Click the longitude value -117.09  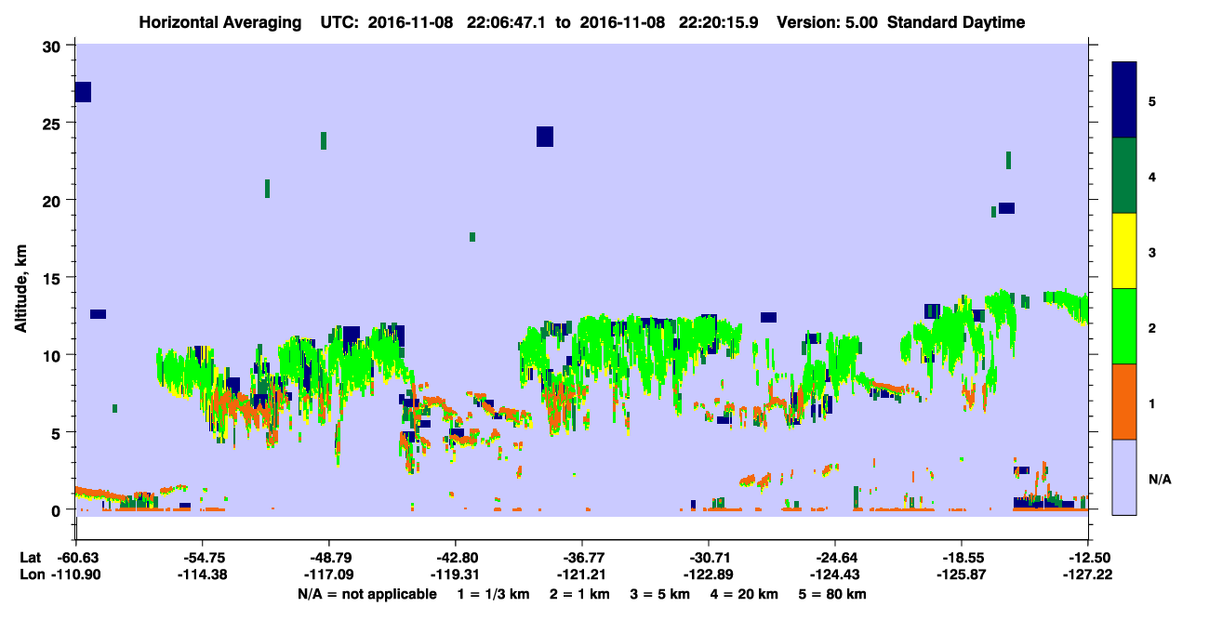(329, 575)
